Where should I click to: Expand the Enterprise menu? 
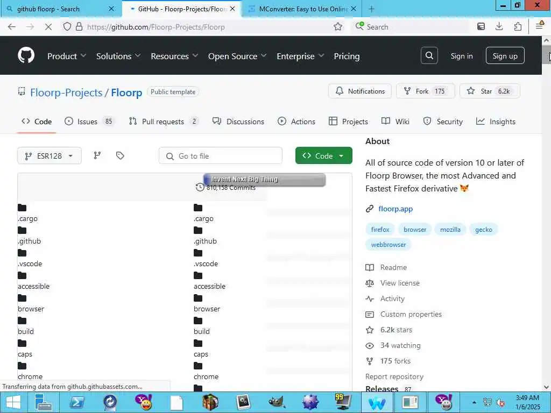tap(300, 56)
